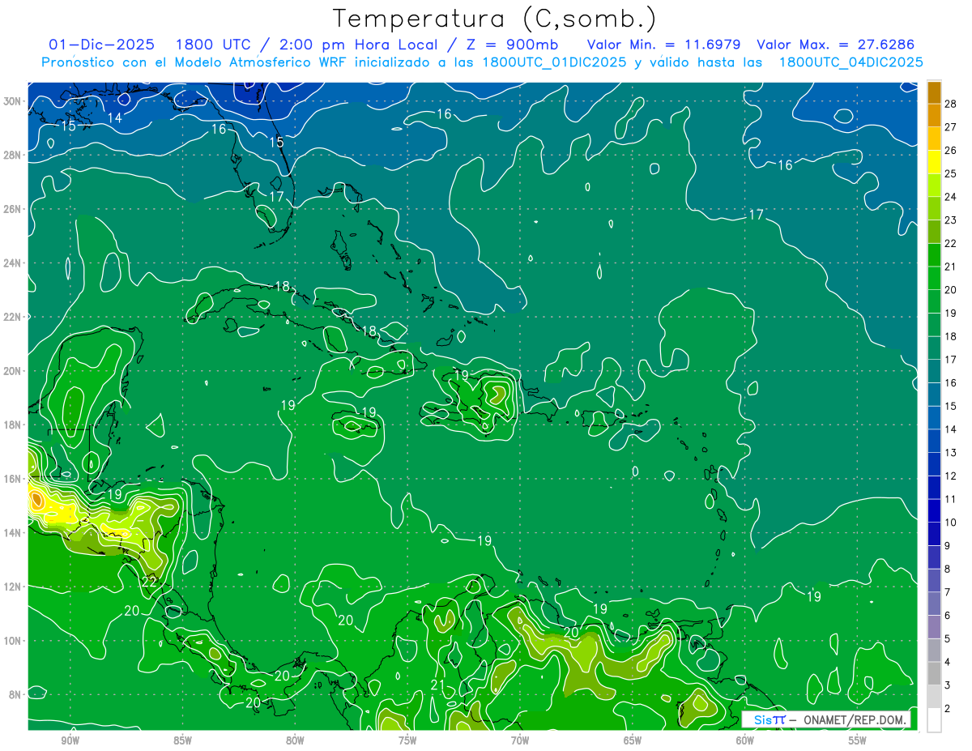Click the 85W longitude axis label
Viewport: 972px width, 751px height.
point(182,740)
